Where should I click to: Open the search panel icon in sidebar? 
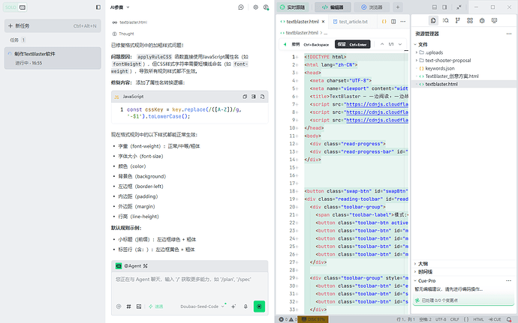tap(446, 20)
